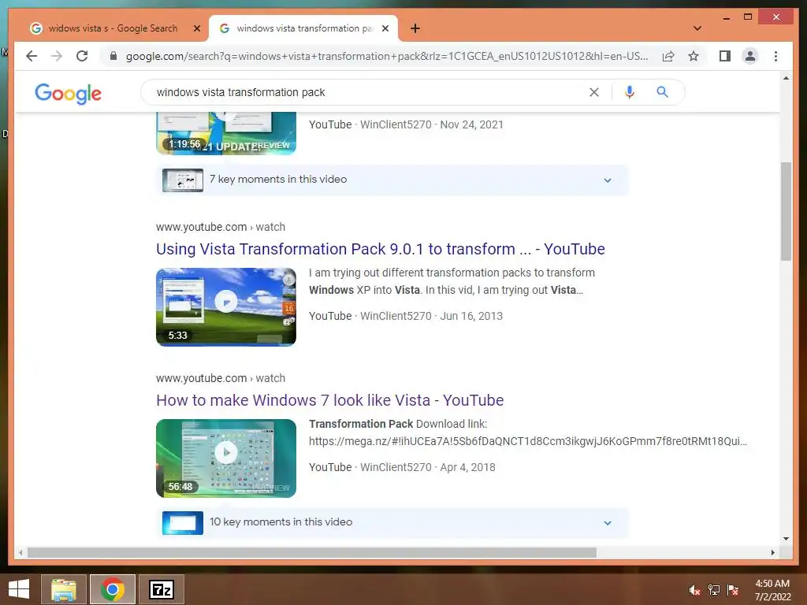Clear the Google search box

pyautogui.click(x=594, y=92)
